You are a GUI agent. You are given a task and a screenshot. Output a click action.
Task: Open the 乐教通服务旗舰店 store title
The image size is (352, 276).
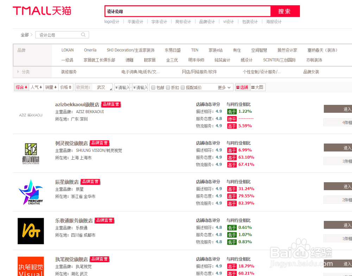coord(74,221)
